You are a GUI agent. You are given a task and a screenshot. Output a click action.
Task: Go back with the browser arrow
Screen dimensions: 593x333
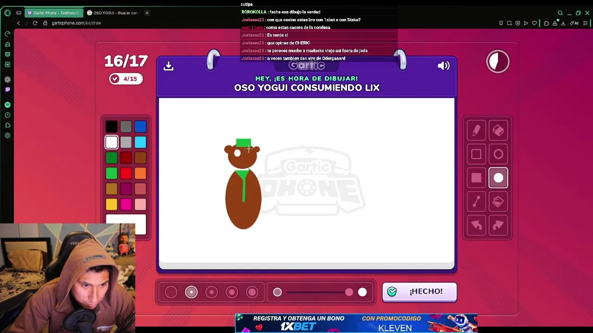pyautogui.click(x=19, y=23)
